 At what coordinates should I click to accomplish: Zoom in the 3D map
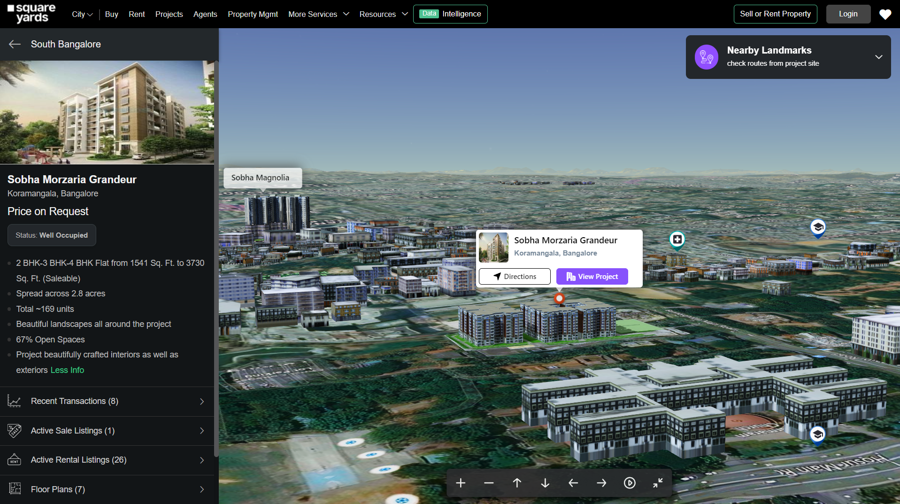pos(461,483)
